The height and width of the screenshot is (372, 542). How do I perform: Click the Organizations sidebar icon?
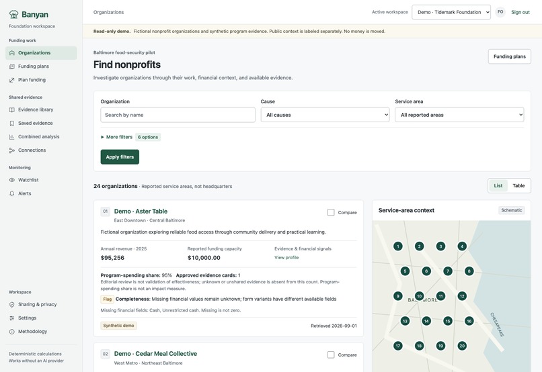click(11, 53)
